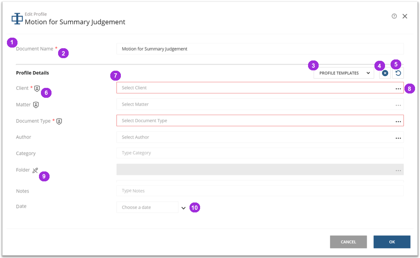Open Author lookup via ellipsis icon
Image resolution: width=420 pixels, height=258 pixels.
(x=398, y=138)
